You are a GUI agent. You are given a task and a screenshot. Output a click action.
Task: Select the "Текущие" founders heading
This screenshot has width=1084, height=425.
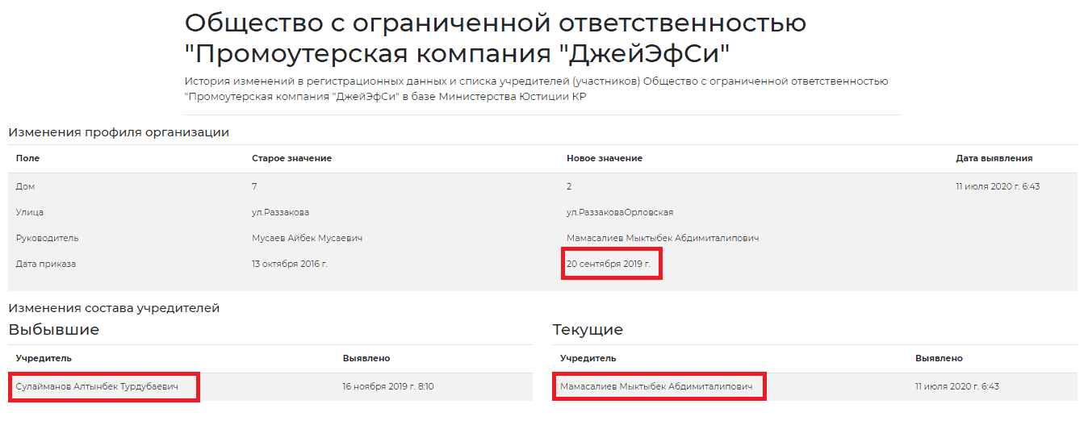[x=588, y=330]
